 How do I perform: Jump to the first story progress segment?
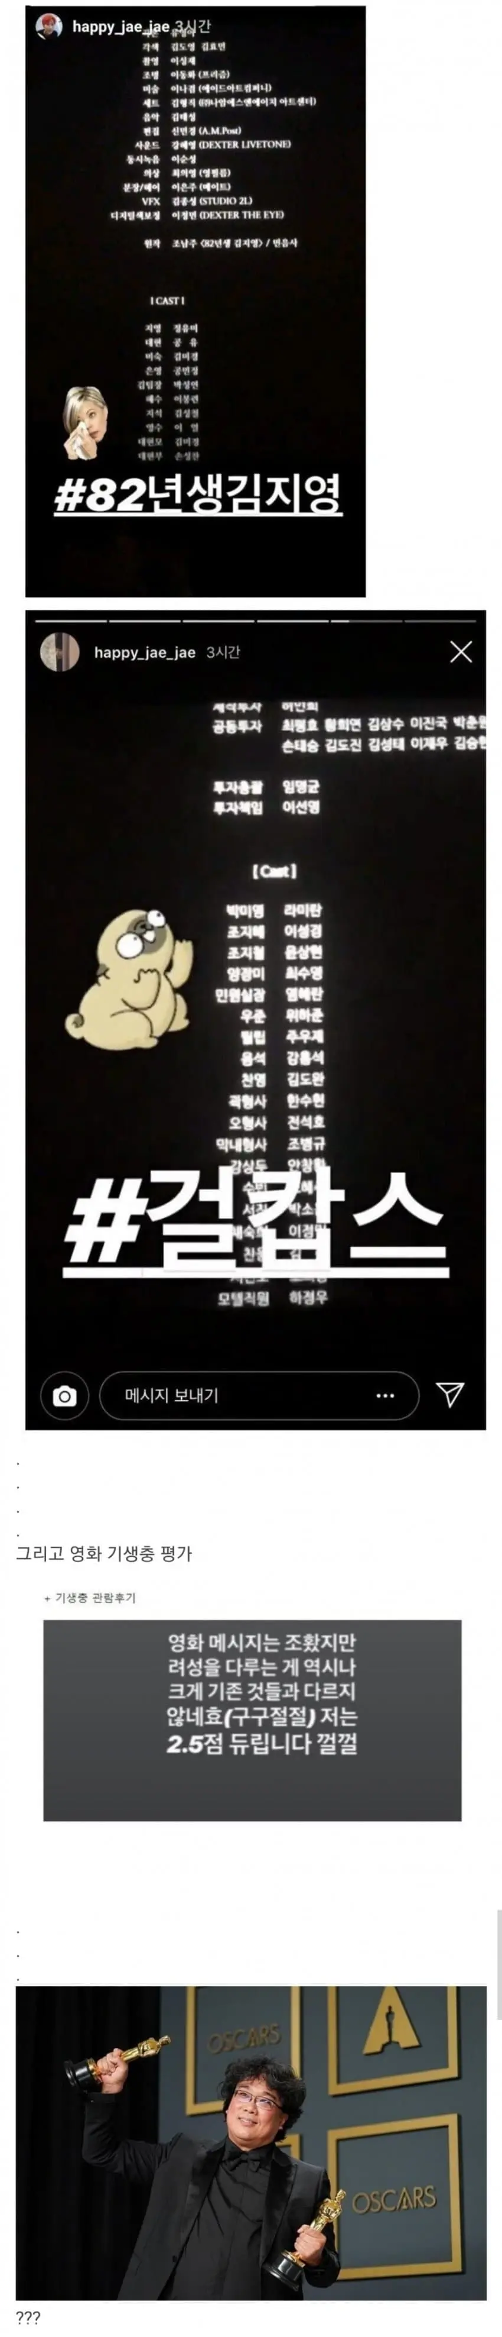[71, 622]
